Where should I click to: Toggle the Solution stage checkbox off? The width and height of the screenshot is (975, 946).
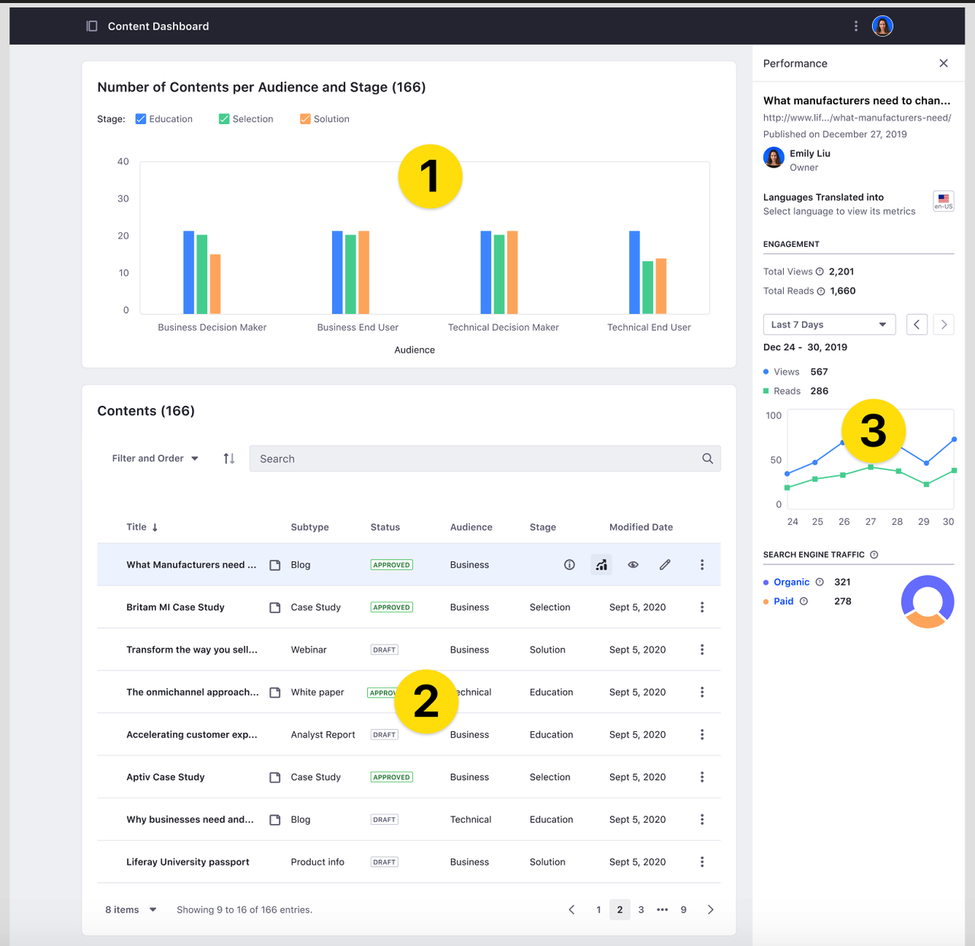305,118
